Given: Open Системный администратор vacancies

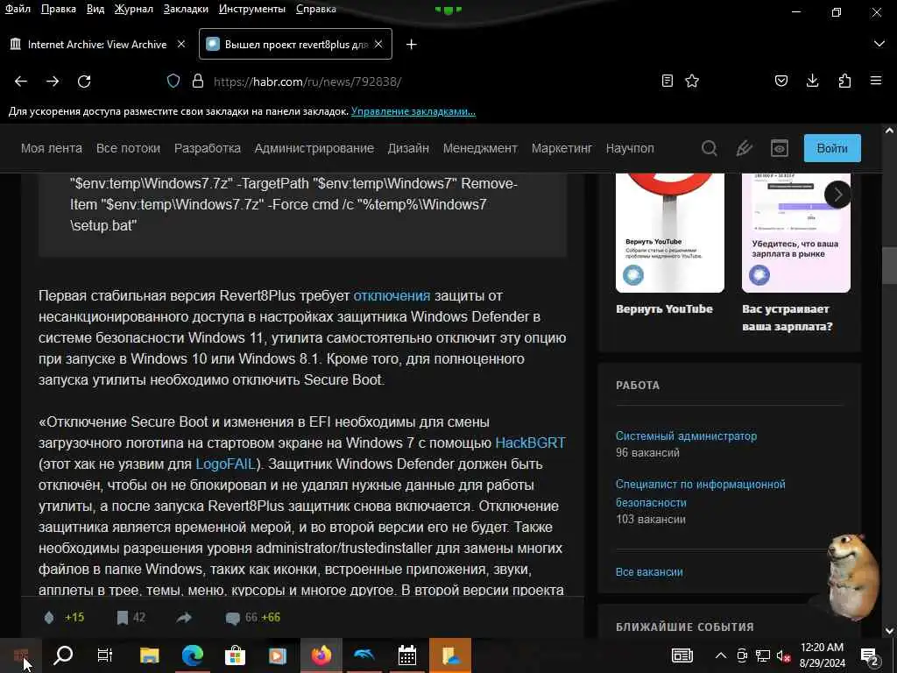Looking at the screenshot, I should pos(686,436).
